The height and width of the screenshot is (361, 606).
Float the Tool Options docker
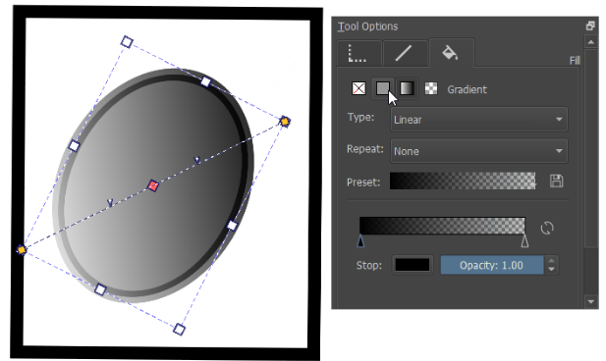pos(590,26)
